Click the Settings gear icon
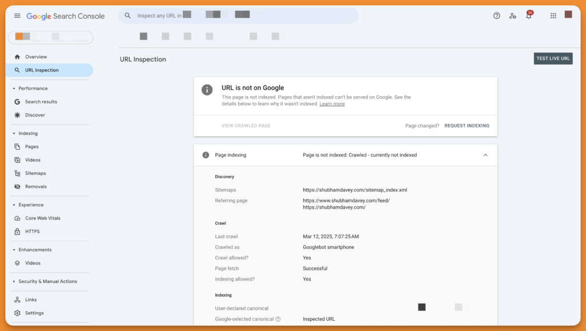 pos(17,313)
